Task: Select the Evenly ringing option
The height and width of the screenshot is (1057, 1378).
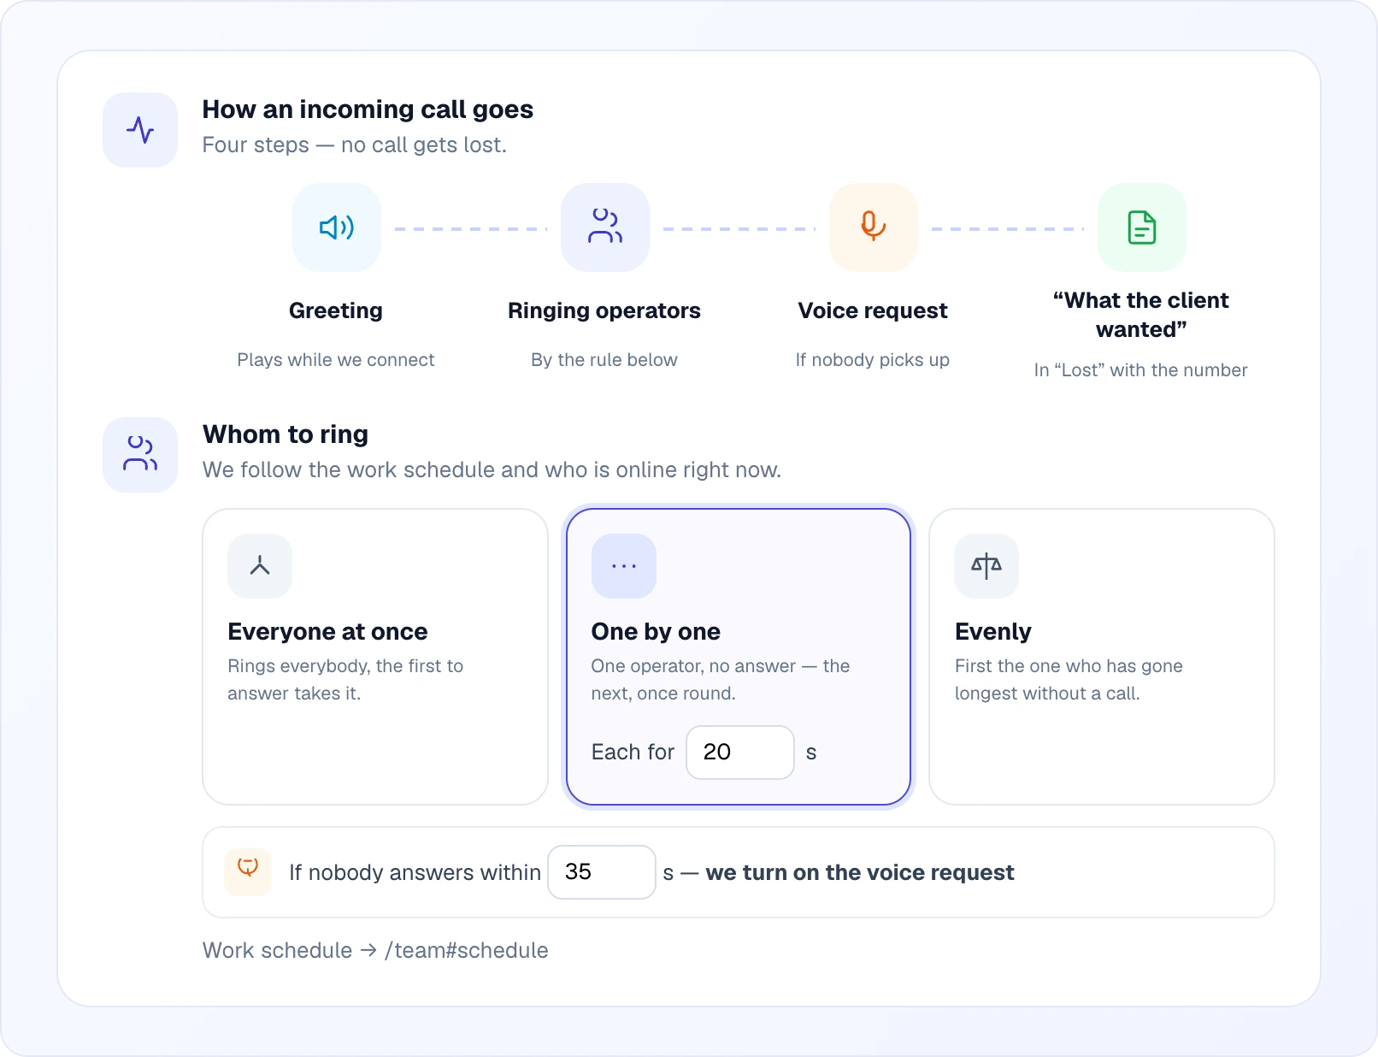Action: tap(1102, 657)
